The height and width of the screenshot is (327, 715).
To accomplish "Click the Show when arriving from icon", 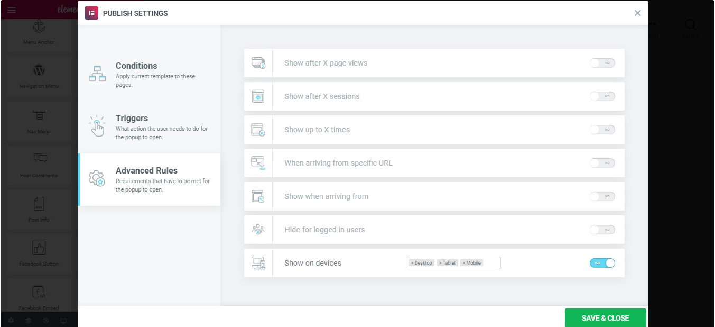I will [258, 196].
